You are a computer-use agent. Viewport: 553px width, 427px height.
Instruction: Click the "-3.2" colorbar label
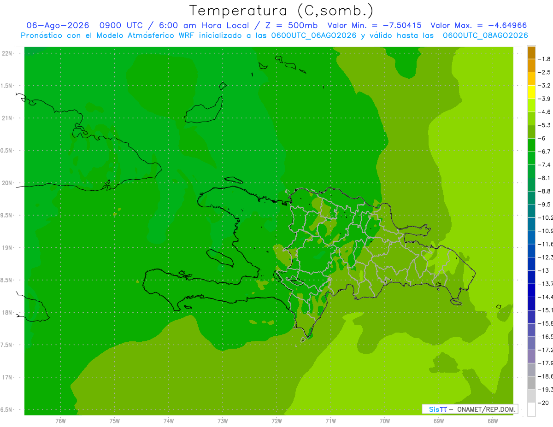(x=544, y=86)
